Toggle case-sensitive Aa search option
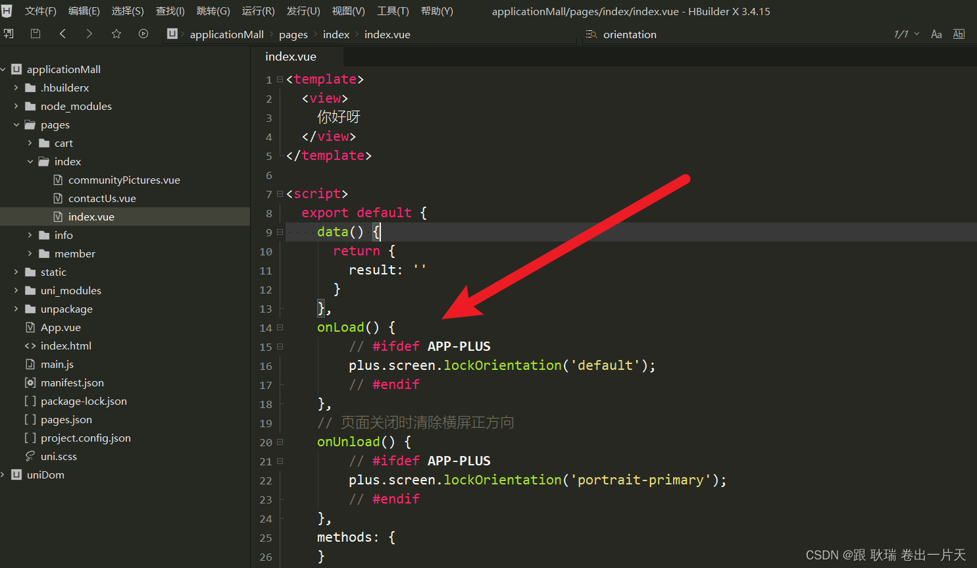Screen dimensions: 977x568 click(936, 34)
